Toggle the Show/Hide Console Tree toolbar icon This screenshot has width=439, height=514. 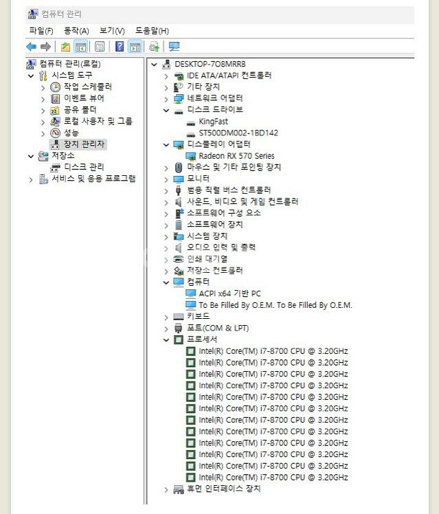pyautogui.click(x=80, y=47)
